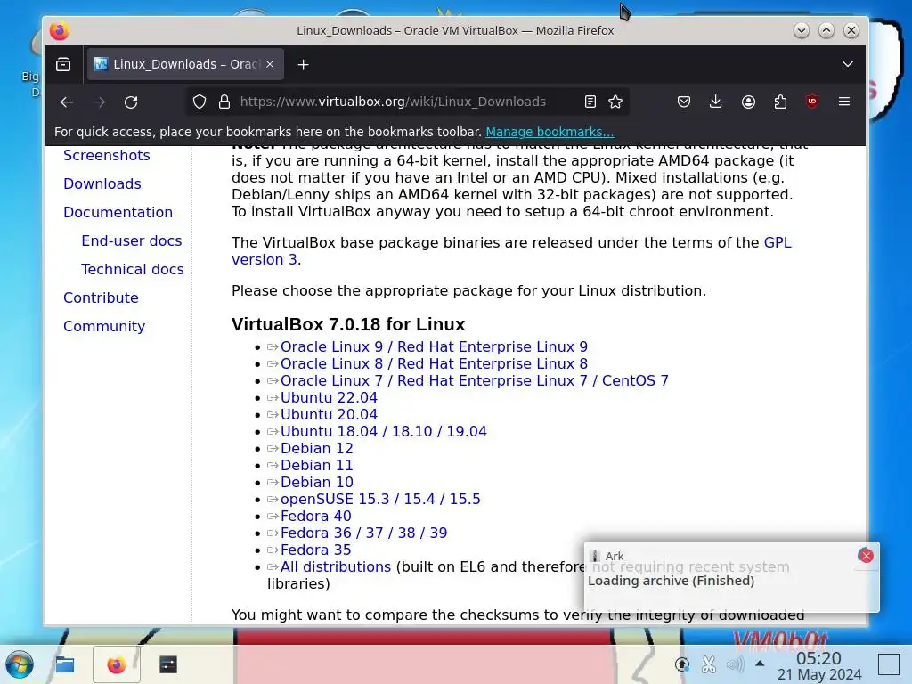The height and width of the screenshot is (684, 912).
Task: Open the Documentation sidebar link
Action: (x=118, y=212)
